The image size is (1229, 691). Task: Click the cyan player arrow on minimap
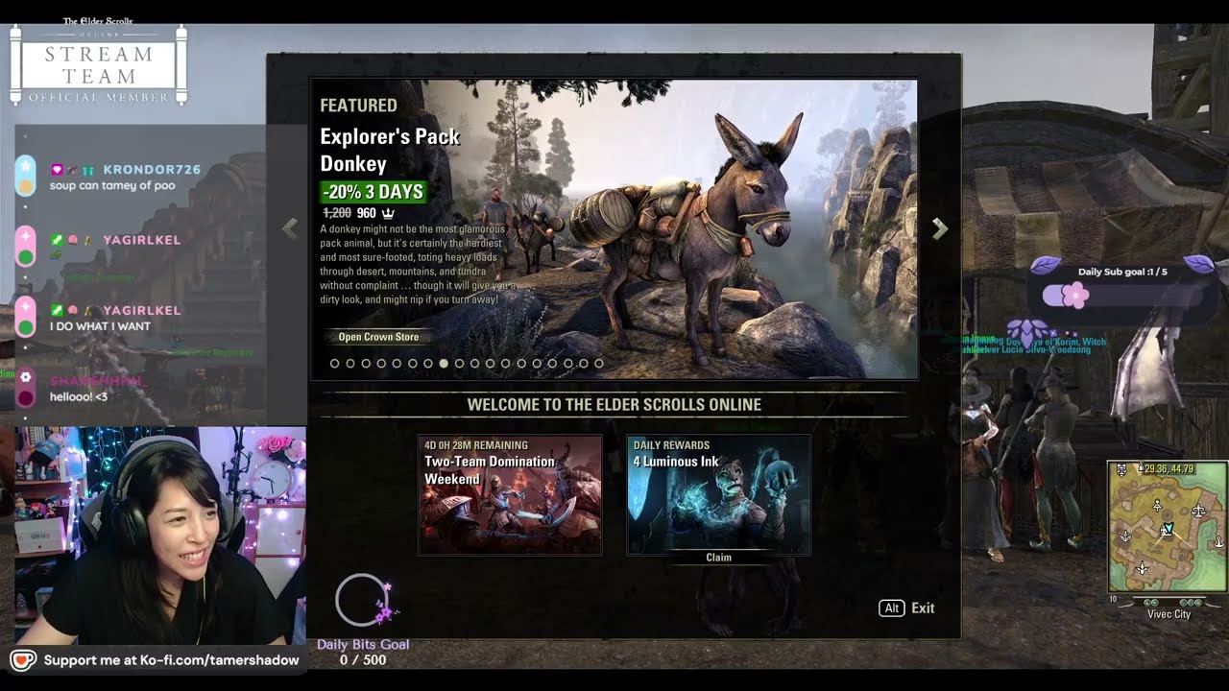[1167, 529]
